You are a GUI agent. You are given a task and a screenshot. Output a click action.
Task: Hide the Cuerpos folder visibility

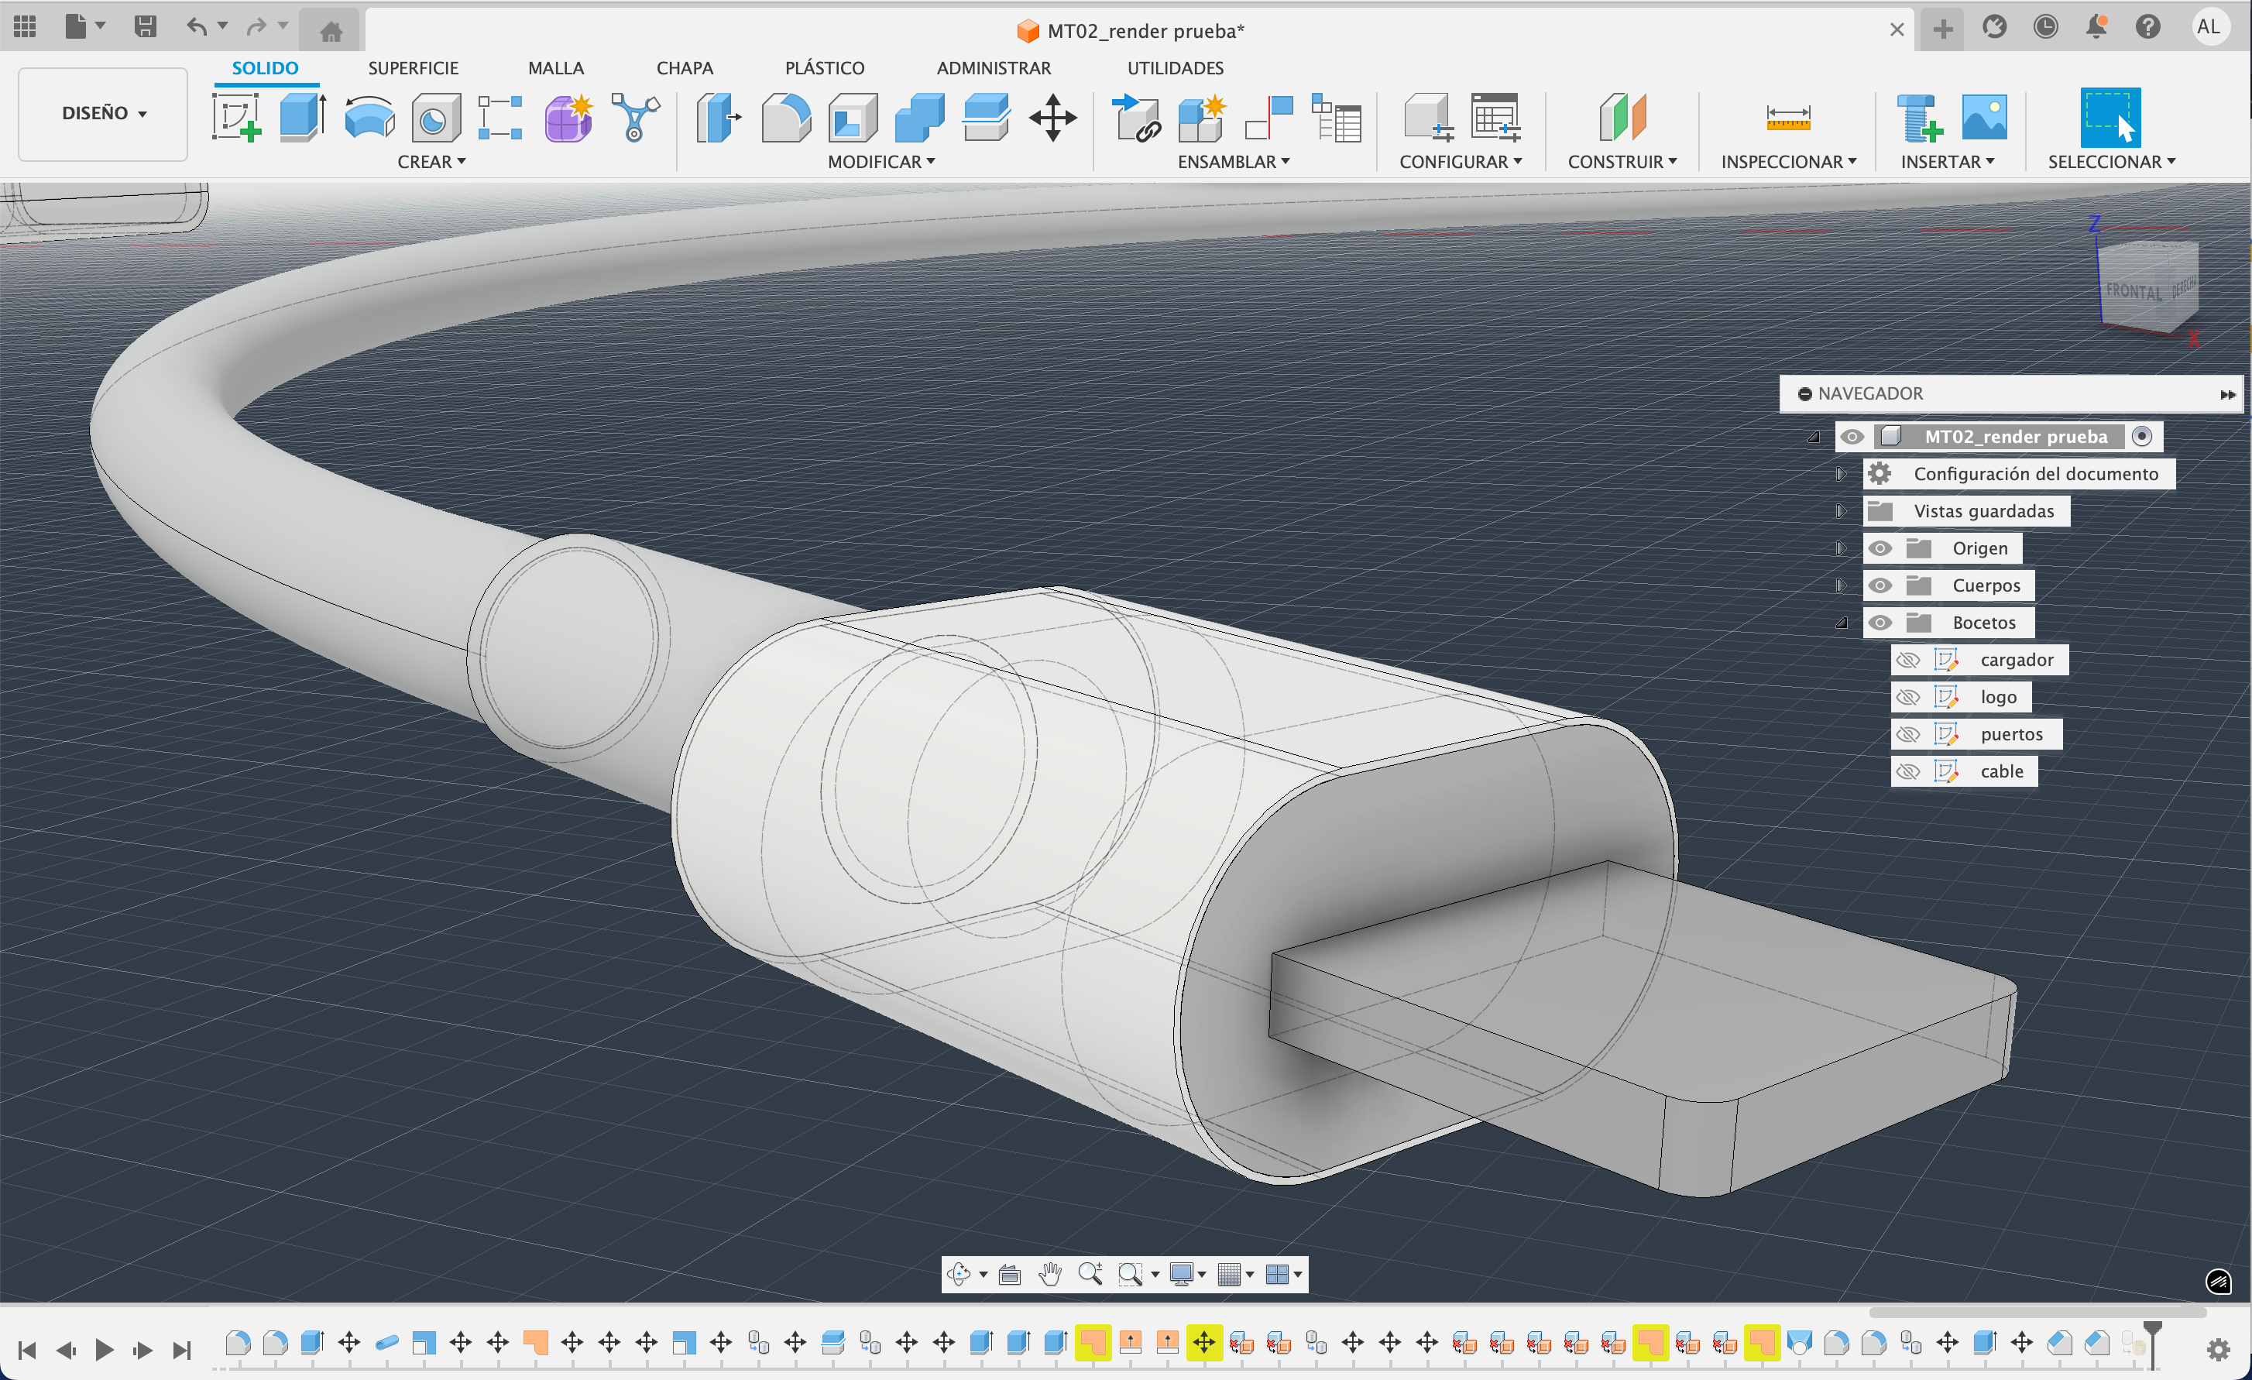(x=1880, y=585)
